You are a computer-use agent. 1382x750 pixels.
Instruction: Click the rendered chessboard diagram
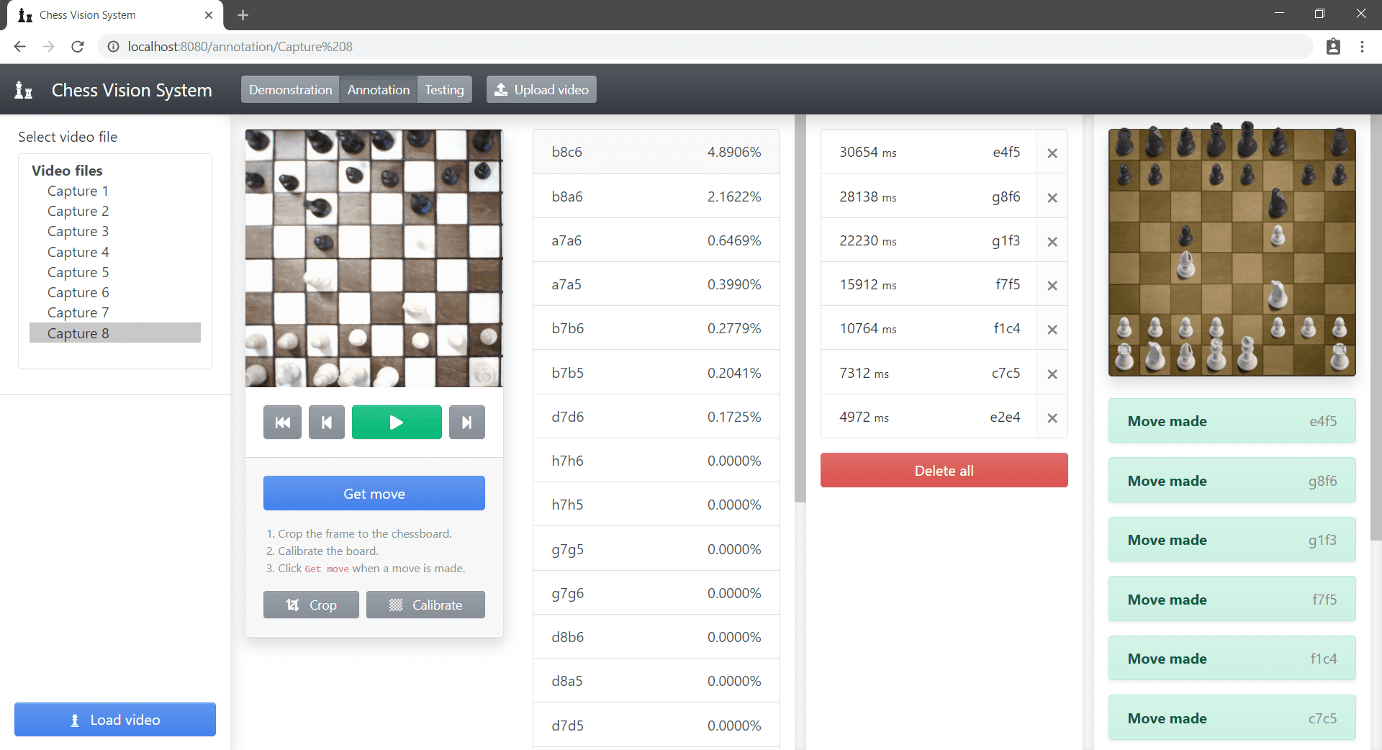(1232, 253)
